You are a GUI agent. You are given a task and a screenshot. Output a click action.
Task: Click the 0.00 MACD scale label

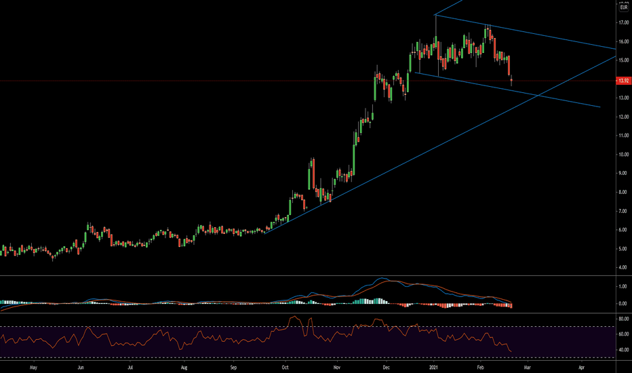click(624, 304)
